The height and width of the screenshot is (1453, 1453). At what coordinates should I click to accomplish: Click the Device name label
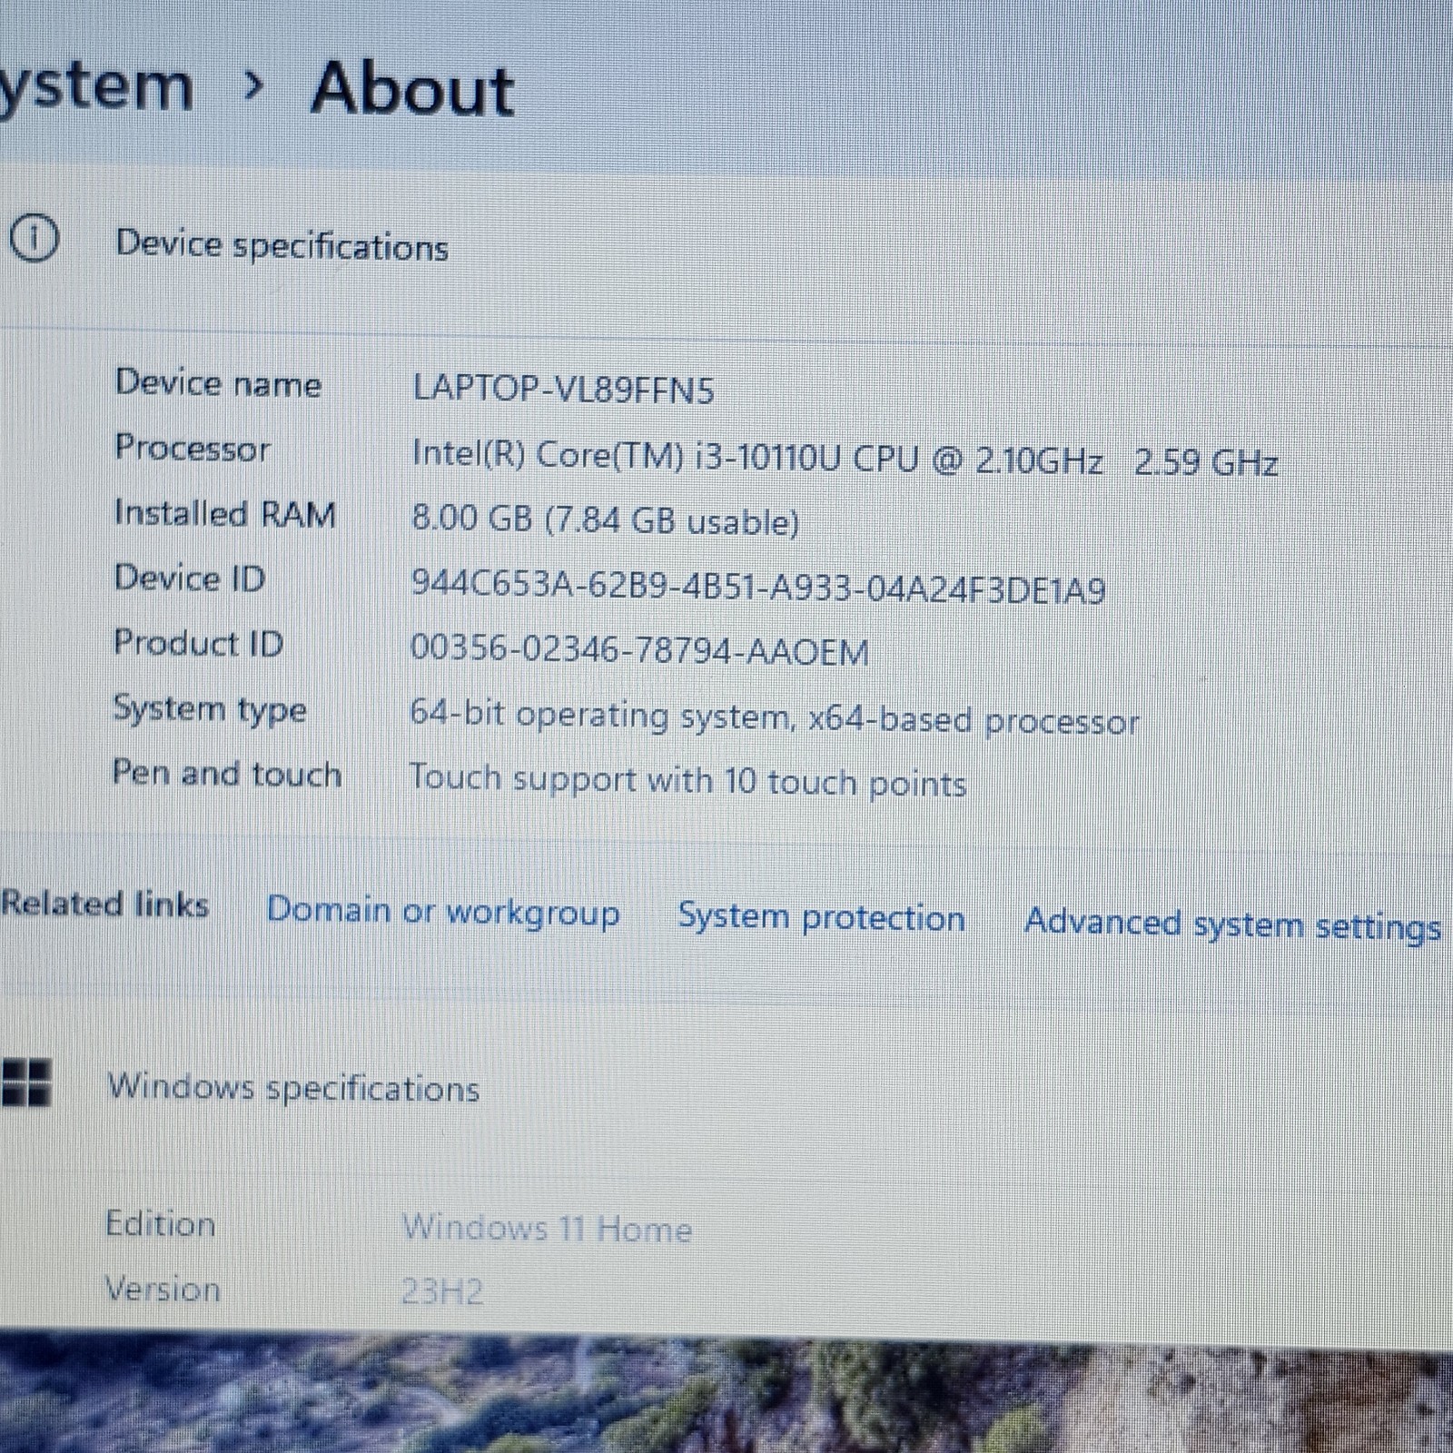point(218,383)
